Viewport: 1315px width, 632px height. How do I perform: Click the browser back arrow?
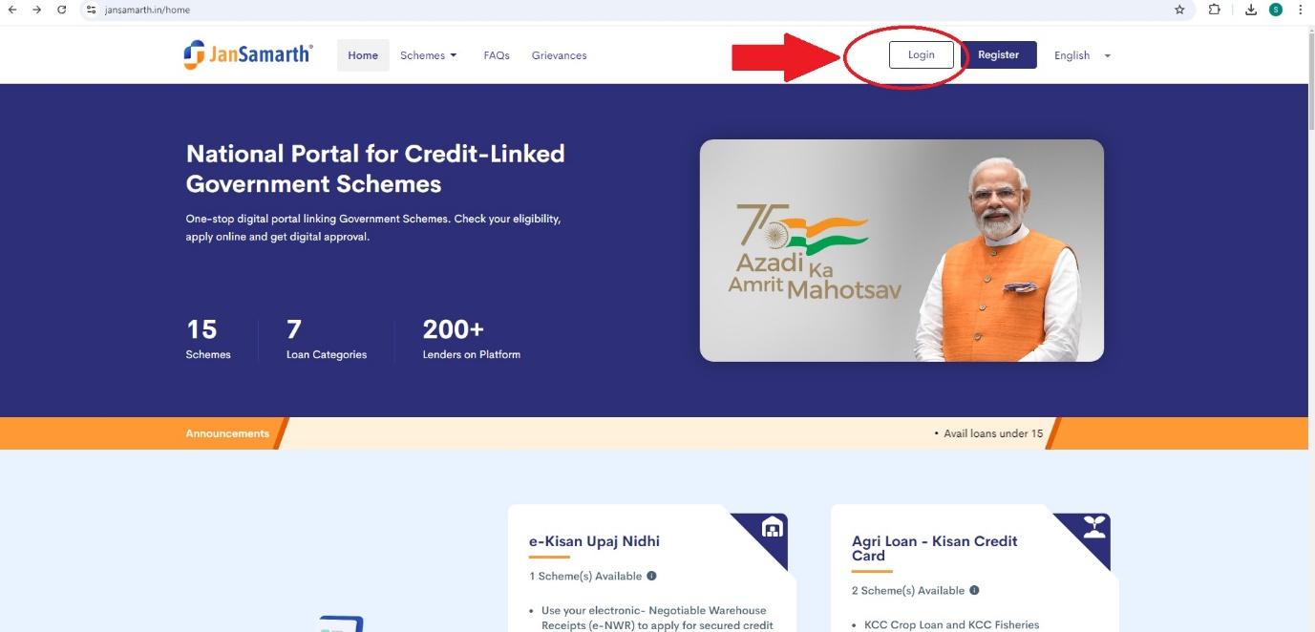pyautogui.click(x=12, y=10)
